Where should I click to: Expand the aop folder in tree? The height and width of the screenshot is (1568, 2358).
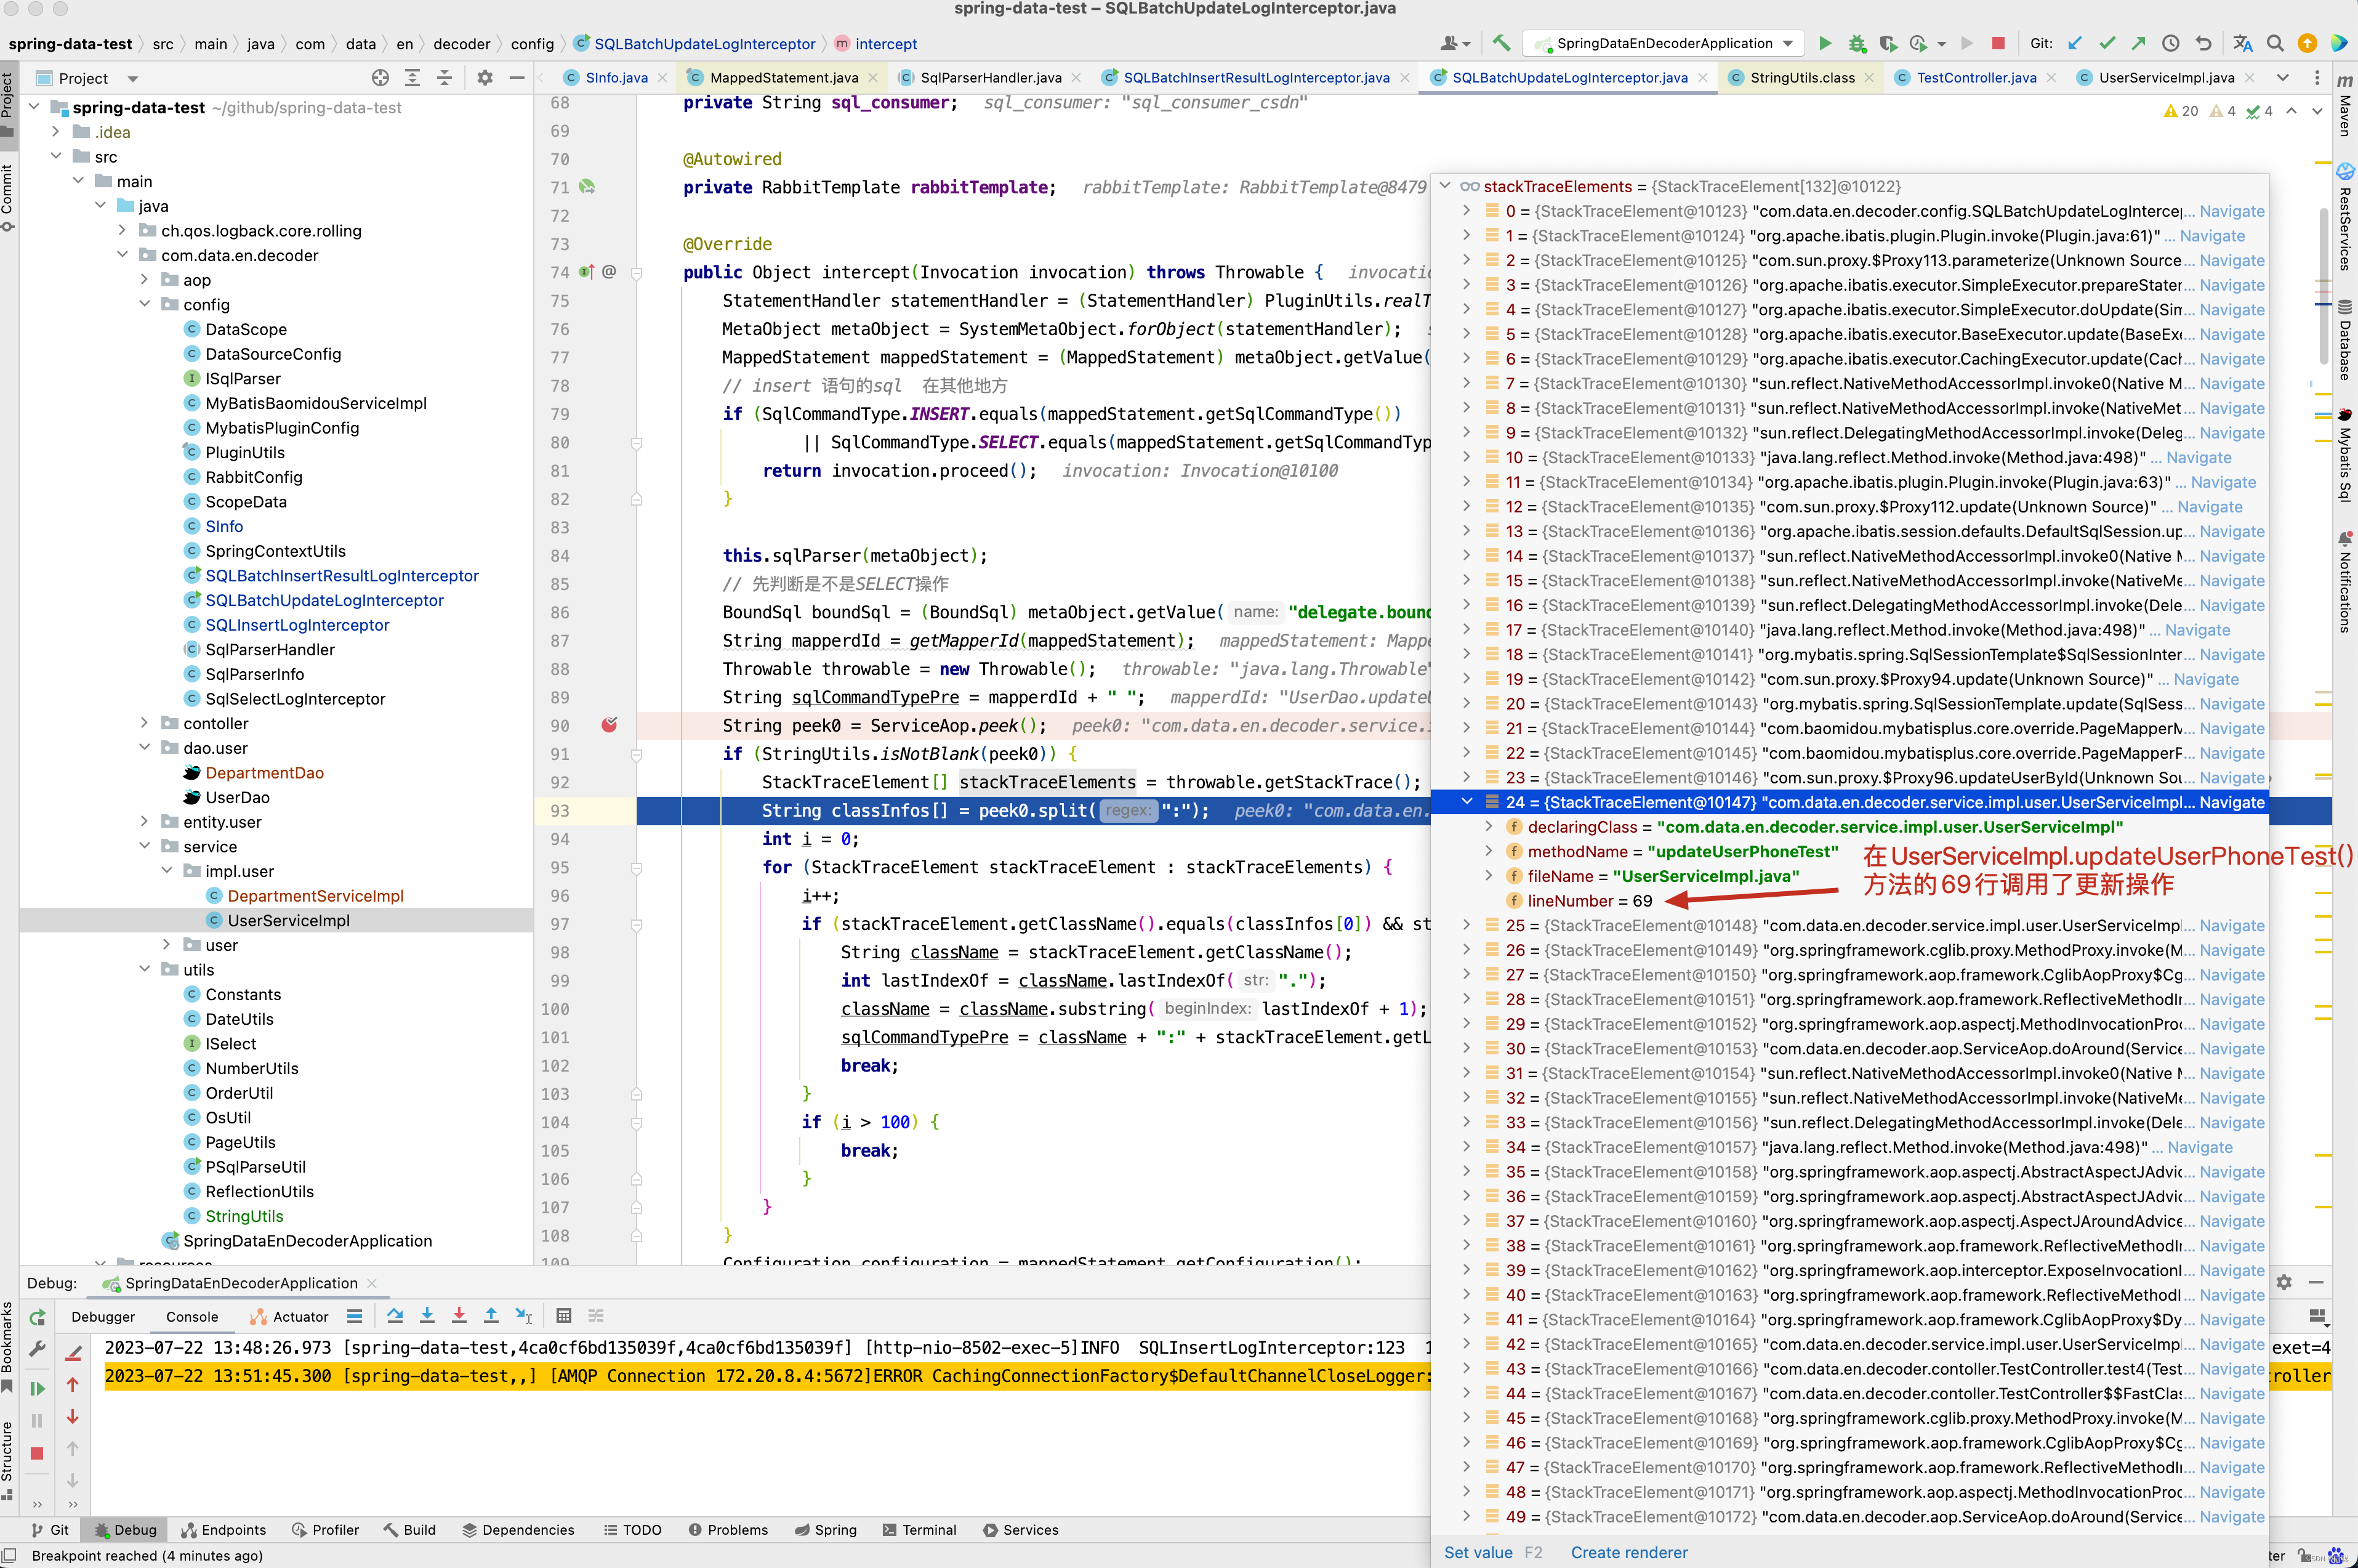[x=144, y=280]
